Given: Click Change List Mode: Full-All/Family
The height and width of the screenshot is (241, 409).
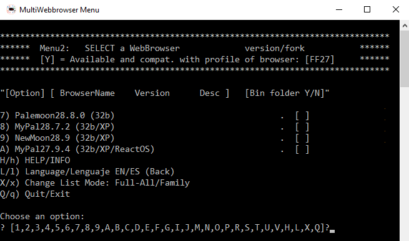Looking at the screenshot, I should click(95, 183).
